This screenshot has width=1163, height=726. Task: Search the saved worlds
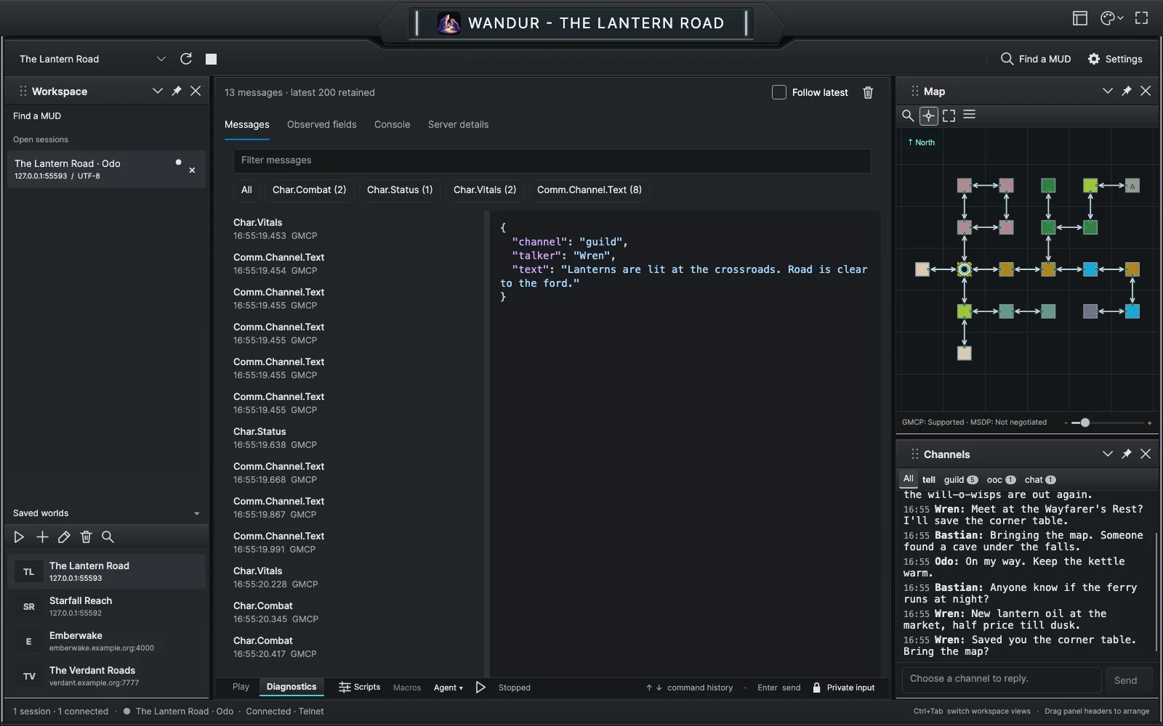[108, 537]
